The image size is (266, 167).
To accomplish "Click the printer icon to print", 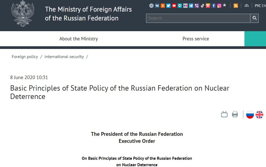I will (235, 114).
